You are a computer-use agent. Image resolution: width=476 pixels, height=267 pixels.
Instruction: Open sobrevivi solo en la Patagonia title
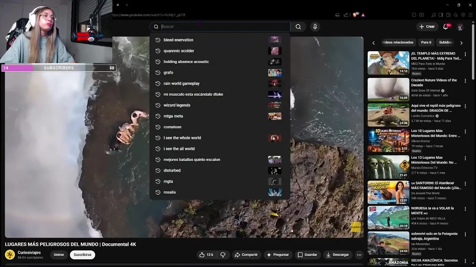coord(434,236)
